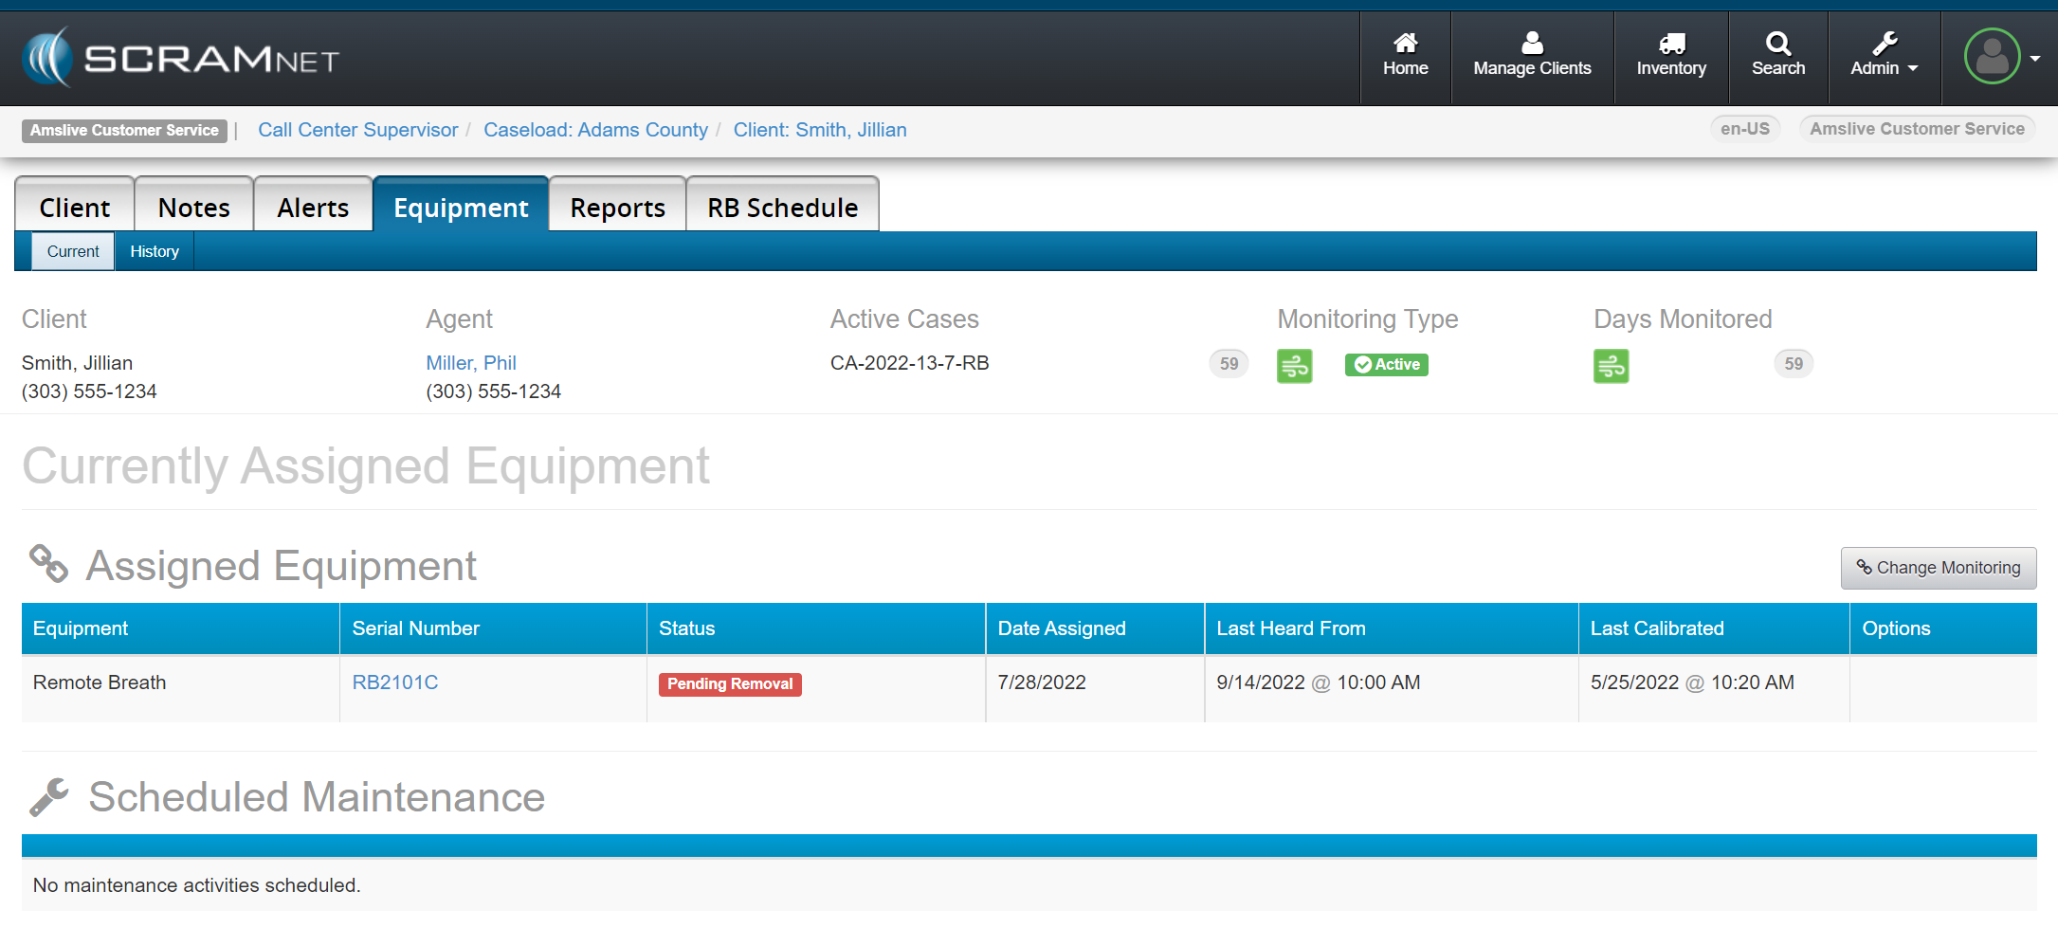
Task: Open the Alerts tab
Action: (x=313, y=208)
